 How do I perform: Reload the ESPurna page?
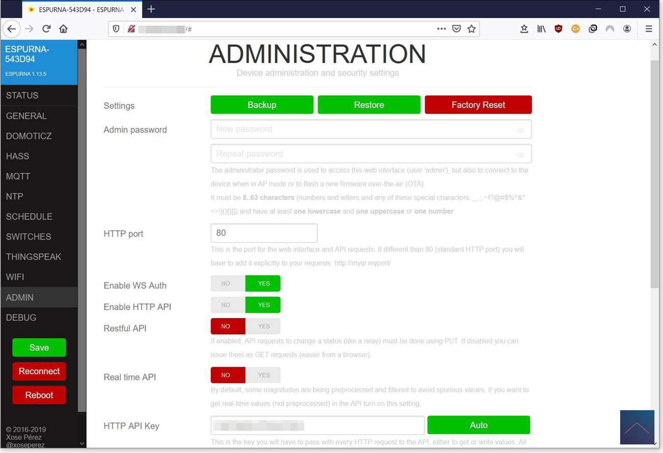(46, 29)
